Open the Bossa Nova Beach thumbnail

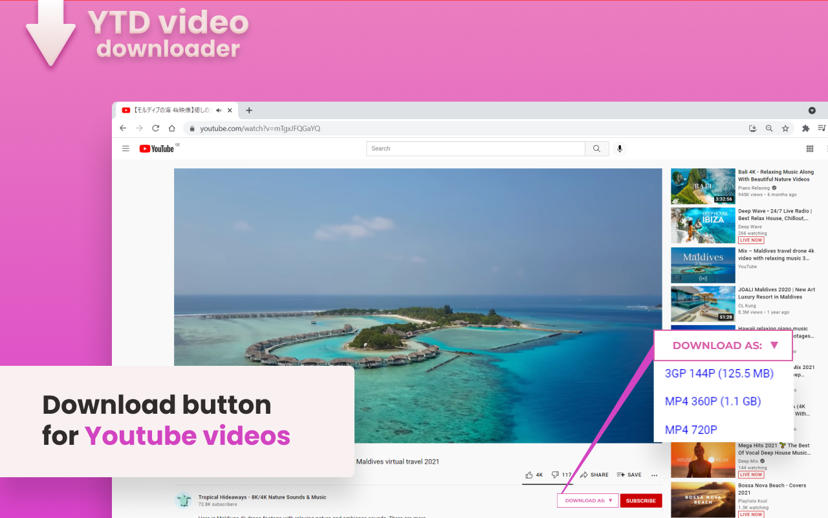(x=703, y=499)
